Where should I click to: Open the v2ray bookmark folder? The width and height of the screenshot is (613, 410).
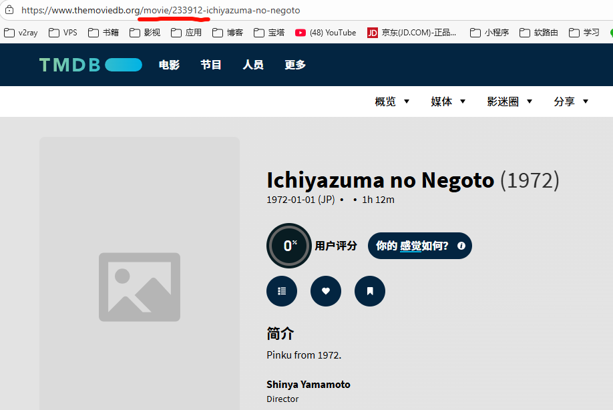pos(21,33)
